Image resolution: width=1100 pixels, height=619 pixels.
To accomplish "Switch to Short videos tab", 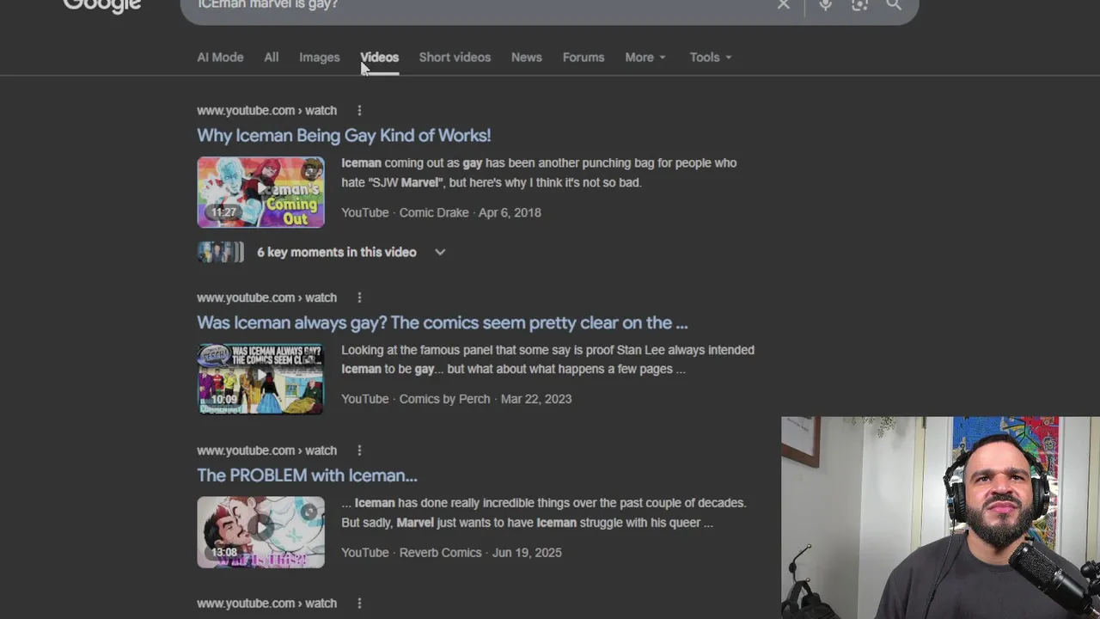I will (455, 57).
